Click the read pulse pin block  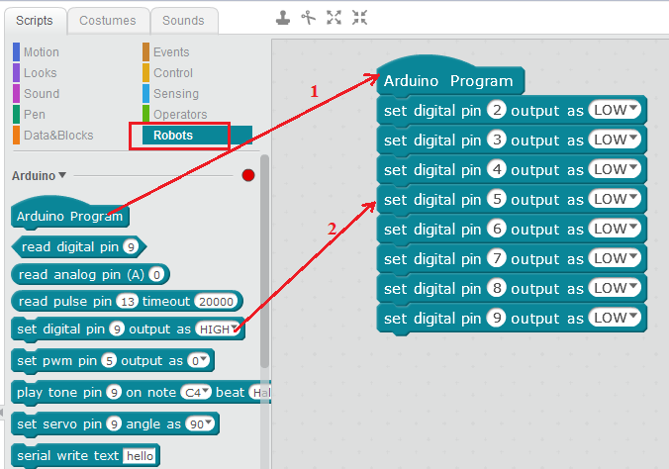pos(127,301)
